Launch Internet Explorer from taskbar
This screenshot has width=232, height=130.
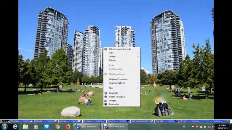[15, 127]
